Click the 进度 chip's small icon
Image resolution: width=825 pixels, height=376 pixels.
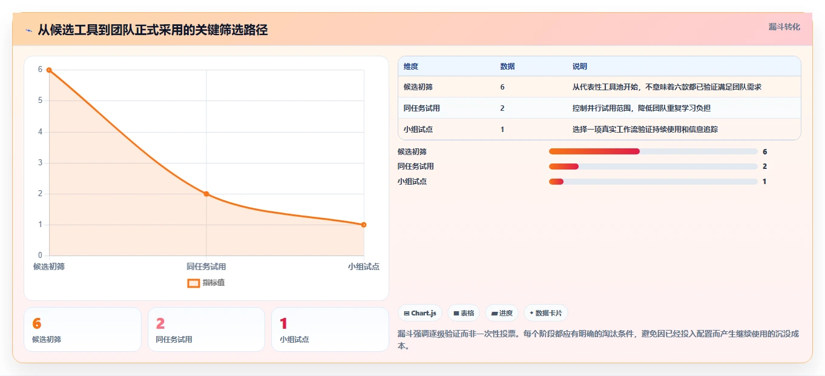tap(495, 314)
